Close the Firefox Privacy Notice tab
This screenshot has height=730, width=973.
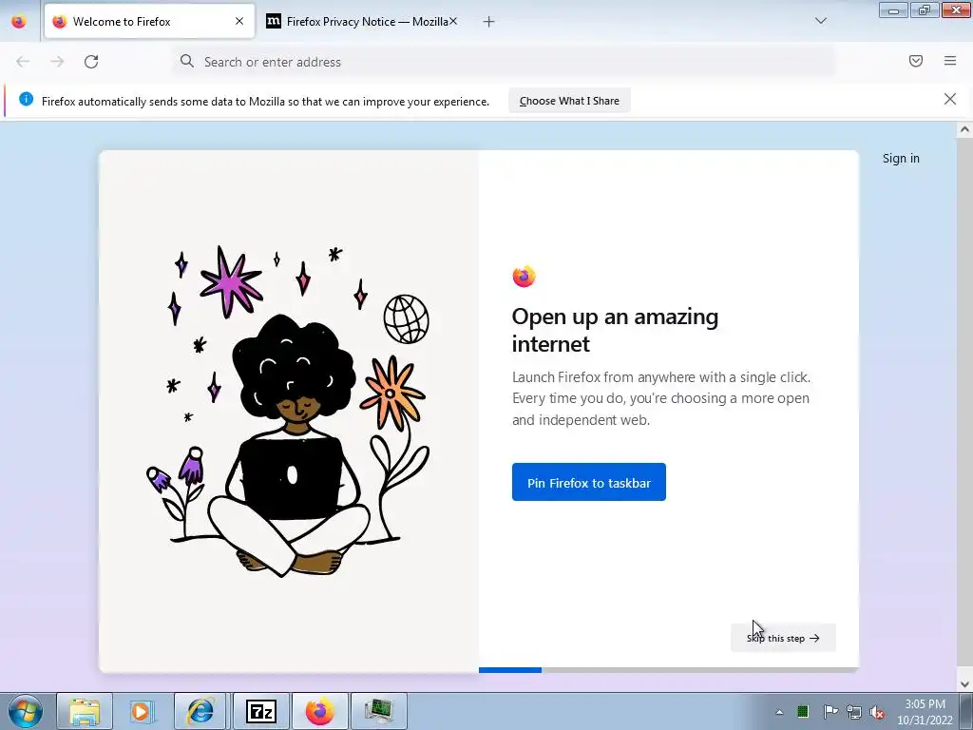click(453, 21)
